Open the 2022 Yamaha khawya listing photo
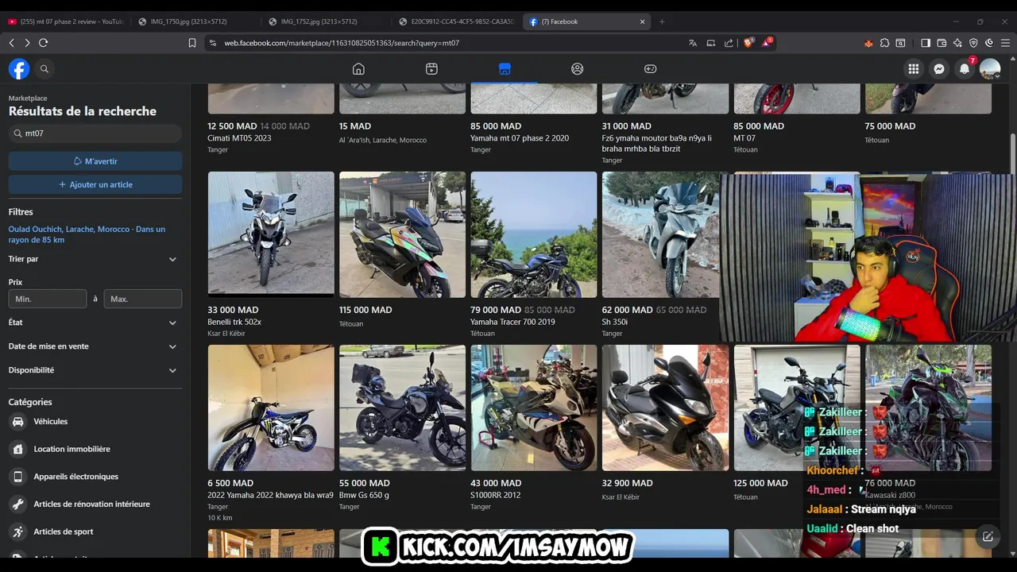1017x572 pixels. point(271,408)
